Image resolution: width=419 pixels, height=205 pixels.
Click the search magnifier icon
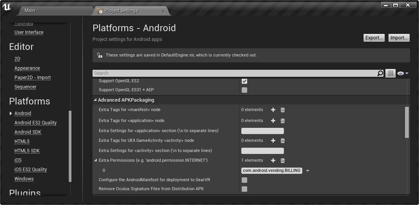click(x=380, y=73)
